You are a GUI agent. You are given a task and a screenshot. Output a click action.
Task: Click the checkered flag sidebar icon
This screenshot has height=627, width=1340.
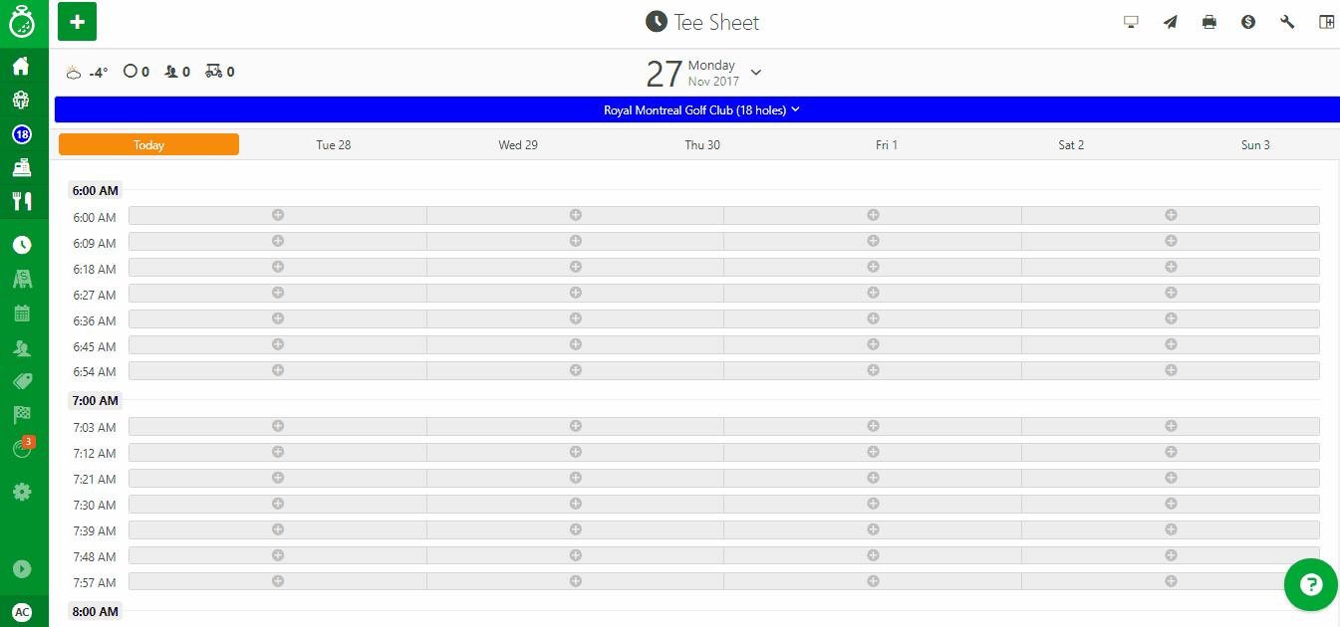point(22,415)
